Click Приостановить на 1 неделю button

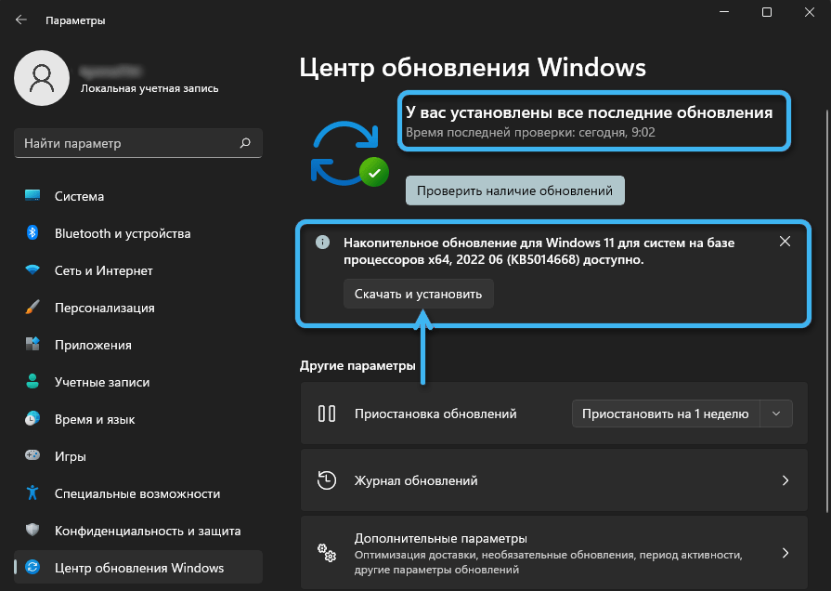coord(665,414)
